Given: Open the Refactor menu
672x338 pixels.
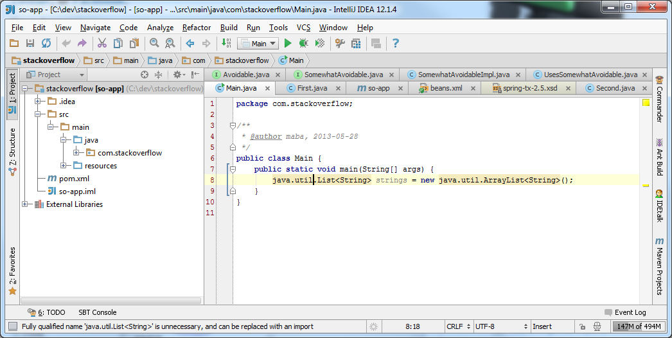Looking at the screenshot, I should point(197,28).
